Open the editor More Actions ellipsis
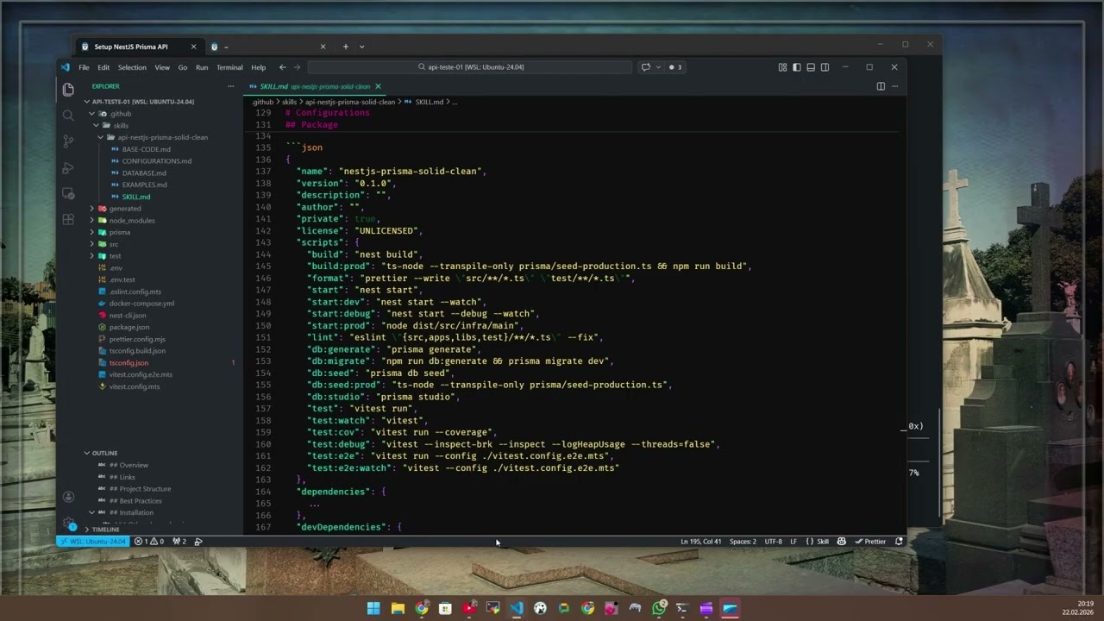 894,86
